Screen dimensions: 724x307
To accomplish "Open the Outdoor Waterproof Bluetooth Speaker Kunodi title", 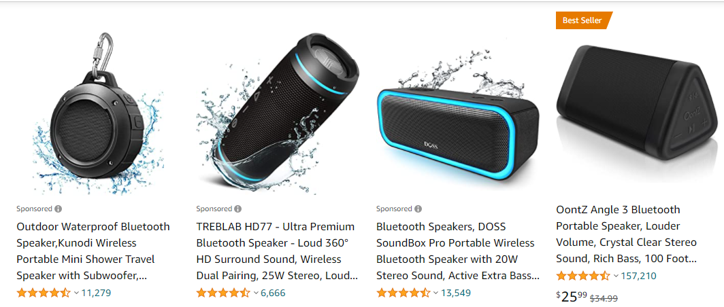I will click(x=93, y=251).
